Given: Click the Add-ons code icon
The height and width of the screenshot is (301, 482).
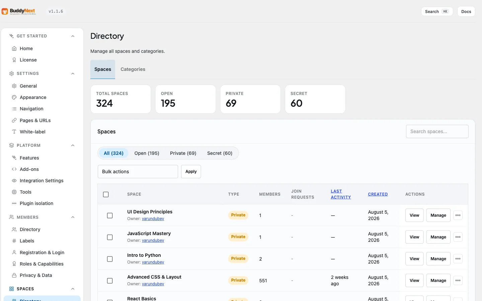Looking at the screenshot, I should [14, 169].
